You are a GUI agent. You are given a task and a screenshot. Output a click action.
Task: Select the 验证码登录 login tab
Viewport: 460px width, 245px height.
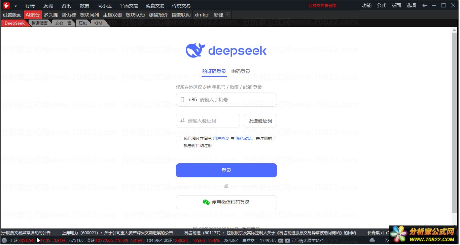[x=214, y=71]
